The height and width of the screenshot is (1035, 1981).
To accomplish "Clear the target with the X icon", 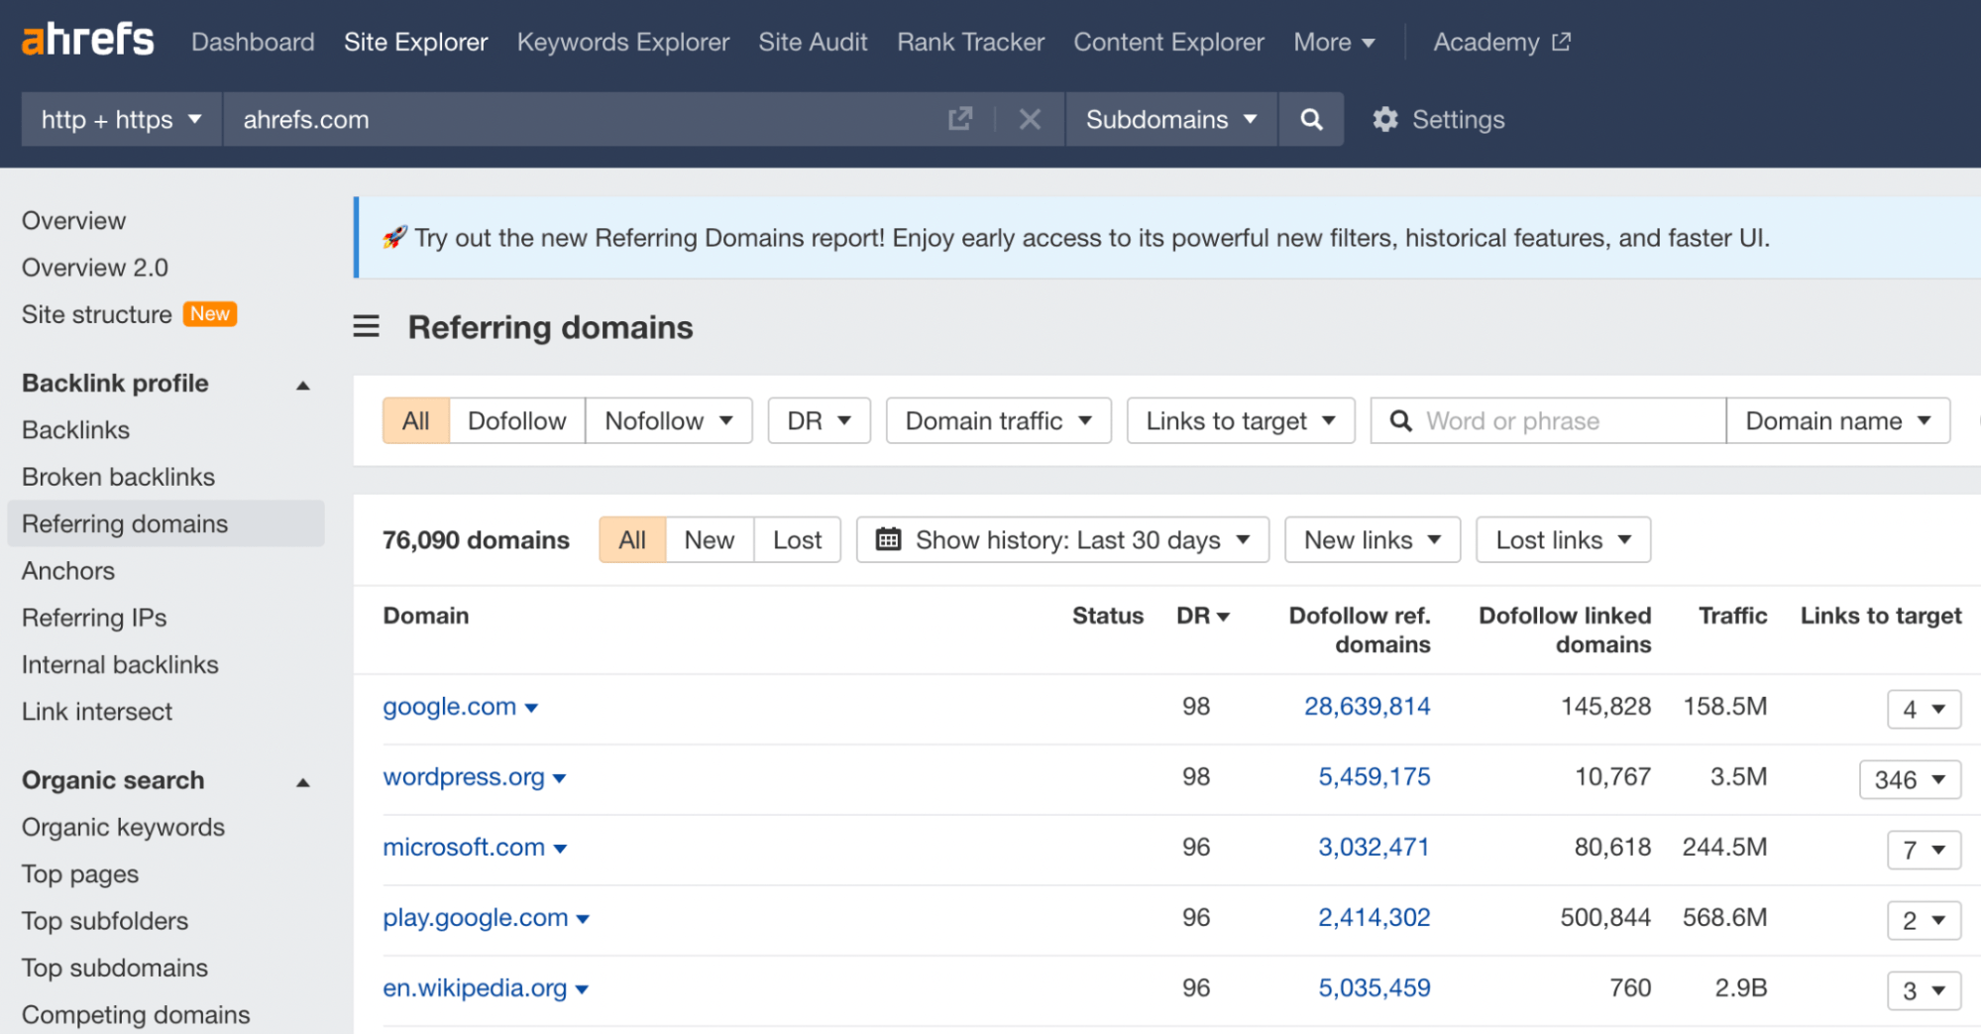I will pyautogui.click(x=1030, y=119).
